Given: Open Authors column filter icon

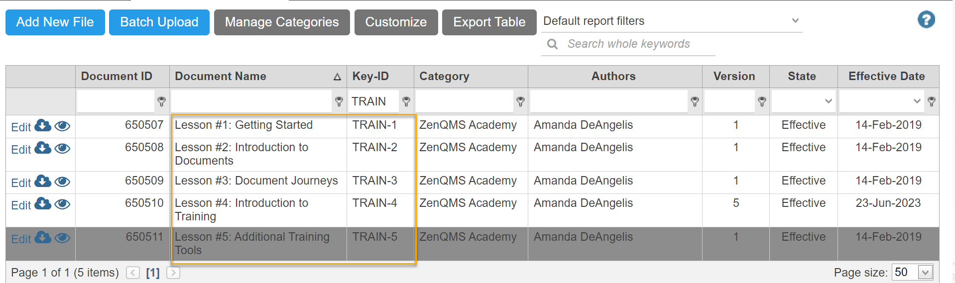Looking at the screenshot, I should (x=695, y=101).
